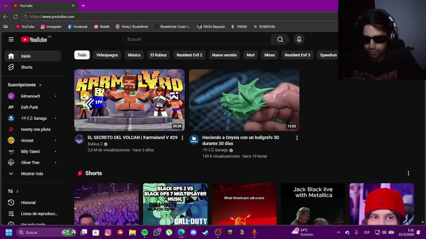Start voice search with microphone icon
This screenshot has height=239, width=426.
pos(299,40)
